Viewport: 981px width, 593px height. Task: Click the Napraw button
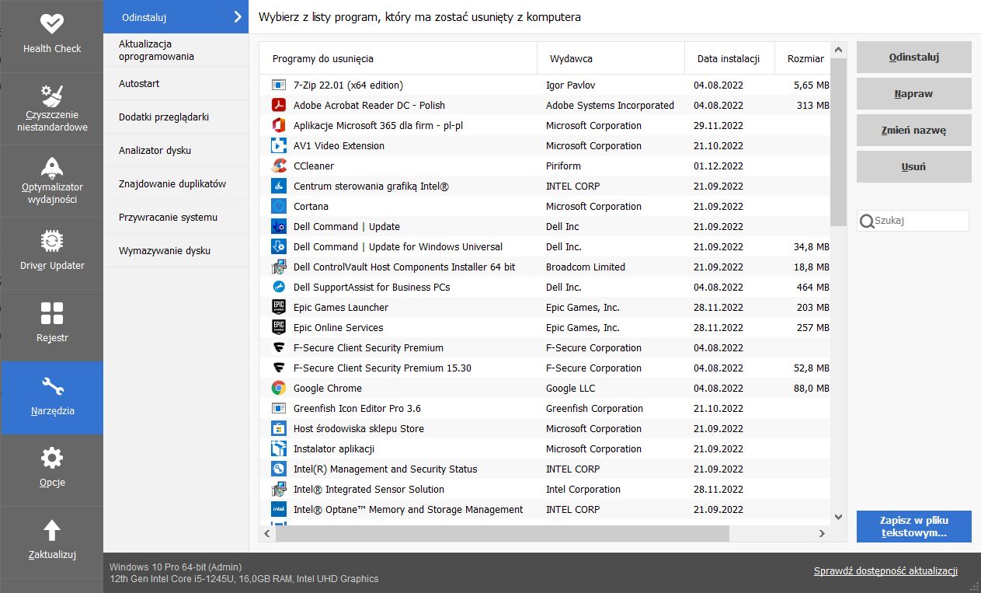pyautogui.click(x=914, y=94)
